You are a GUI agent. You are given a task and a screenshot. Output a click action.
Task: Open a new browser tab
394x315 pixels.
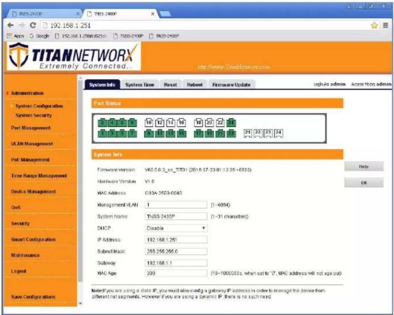[165, 14]
